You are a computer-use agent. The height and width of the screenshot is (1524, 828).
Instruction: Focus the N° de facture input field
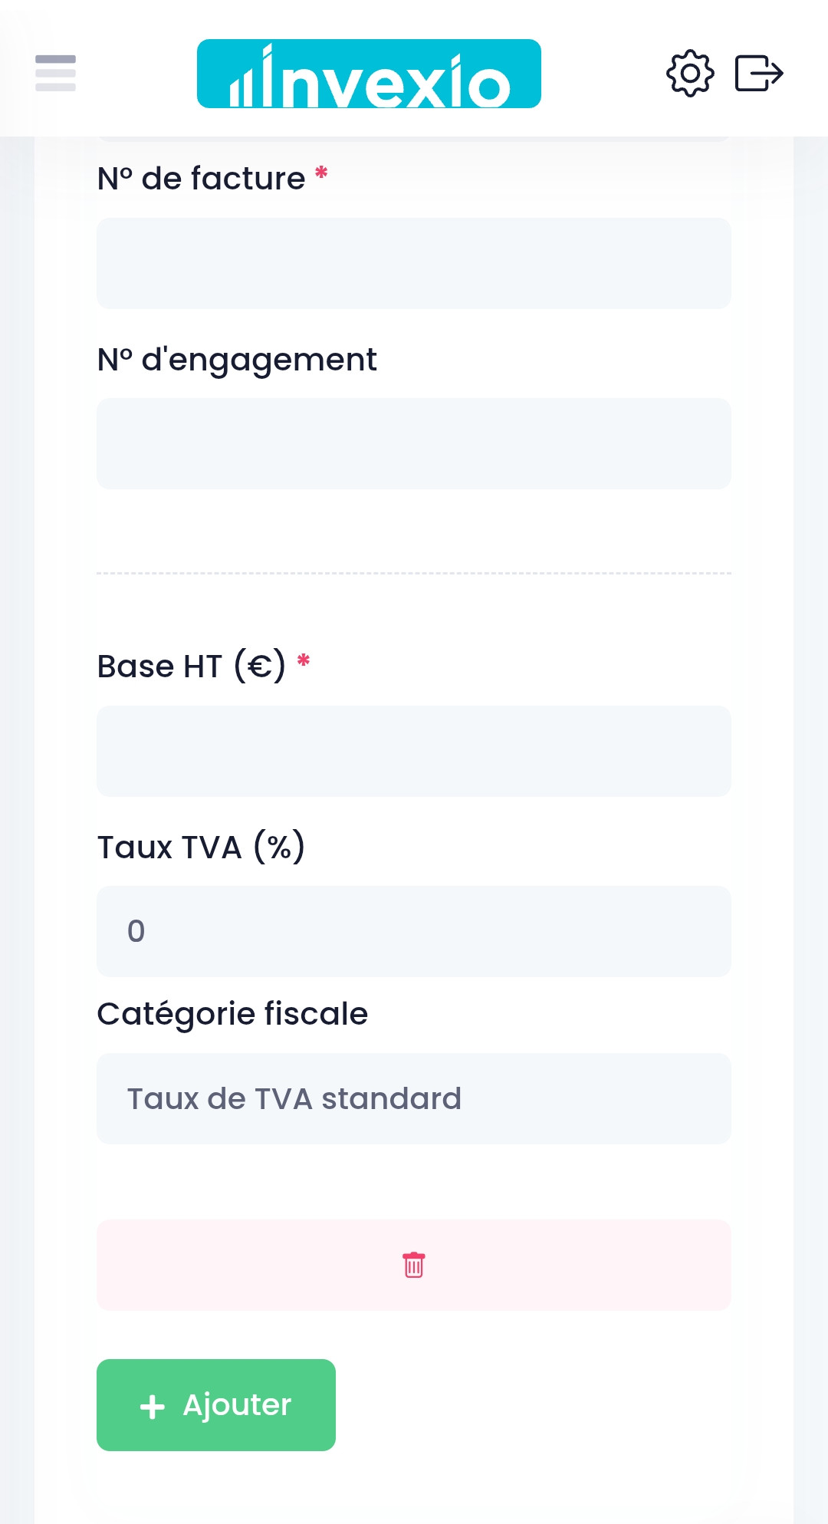click(413, 263)
